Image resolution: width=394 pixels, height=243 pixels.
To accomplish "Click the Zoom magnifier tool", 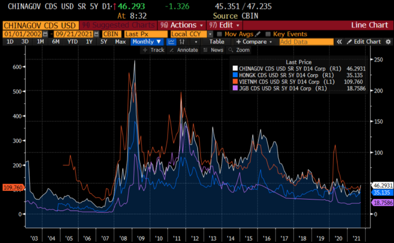I will tap(239, 50).
